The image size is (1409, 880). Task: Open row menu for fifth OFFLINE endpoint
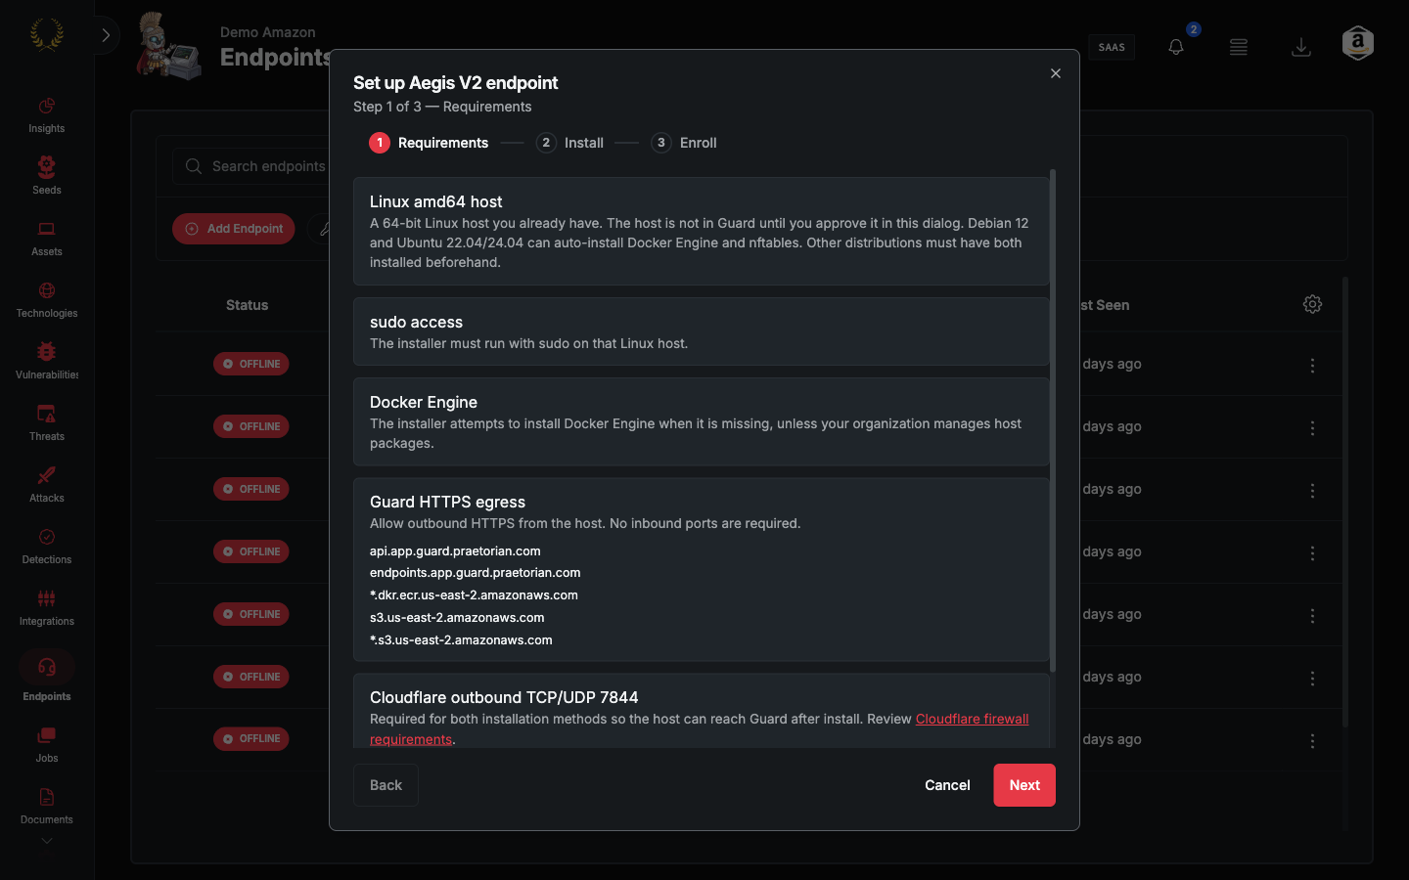coord(1312,615)
